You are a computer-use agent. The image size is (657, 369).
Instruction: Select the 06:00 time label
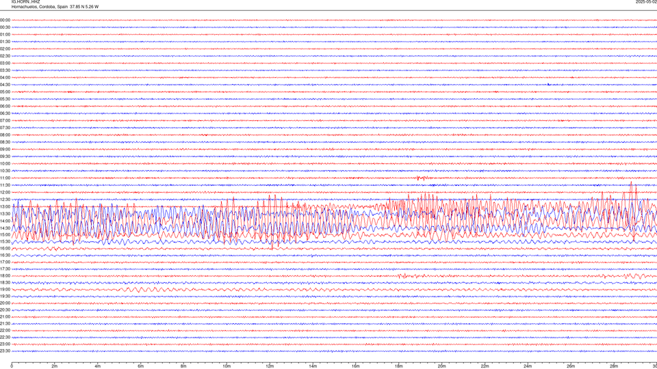[x=5, y=107]
